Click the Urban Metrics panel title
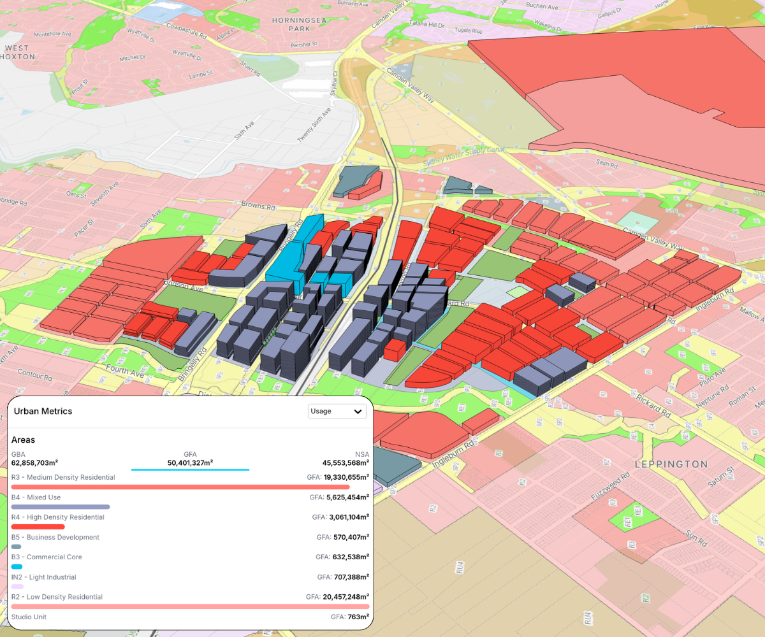The image size is (765, 637). click(43, 412)
